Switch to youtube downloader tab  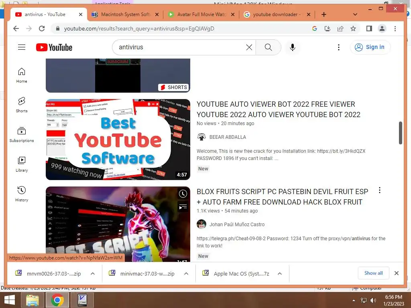pyautogui.click(x=277, y=14)
